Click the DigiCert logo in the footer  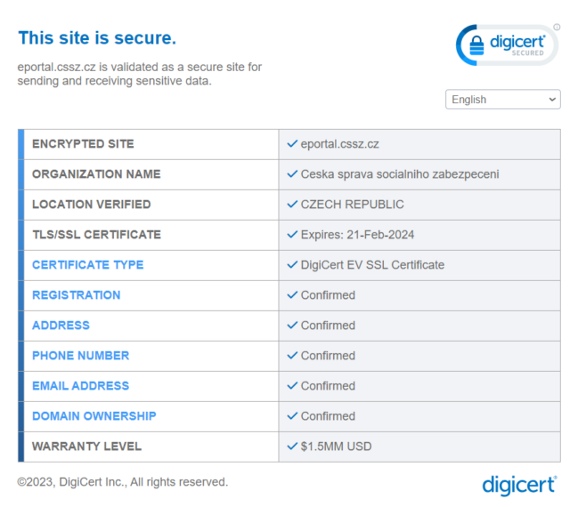tap(520, 485)
